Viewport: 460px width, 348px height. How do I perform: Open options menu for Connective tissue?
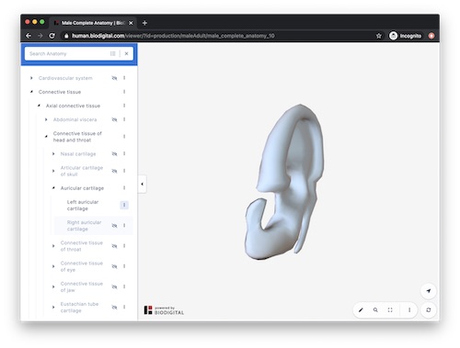[x=124, y=92]
